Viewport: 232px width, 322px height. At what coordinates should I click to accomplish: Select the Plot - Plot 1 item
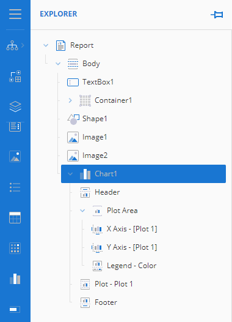[x=114, y=284]
